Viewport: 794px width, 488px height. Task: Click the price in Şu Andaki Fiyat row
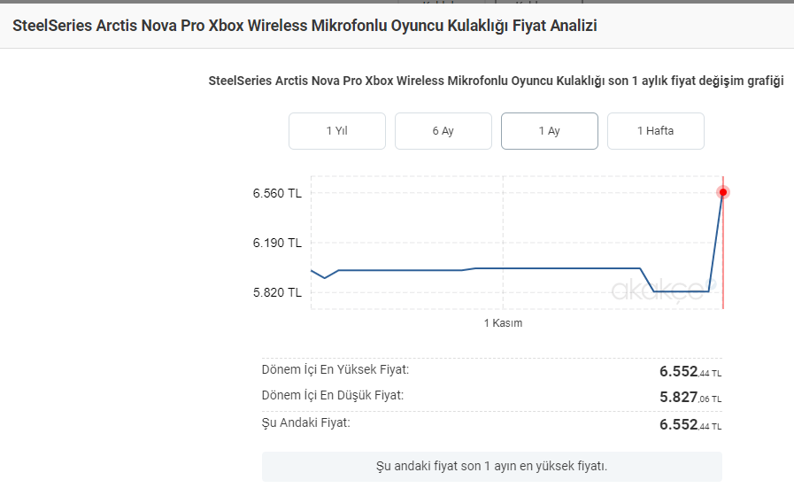pyautogui.click(x=690, y=425)
